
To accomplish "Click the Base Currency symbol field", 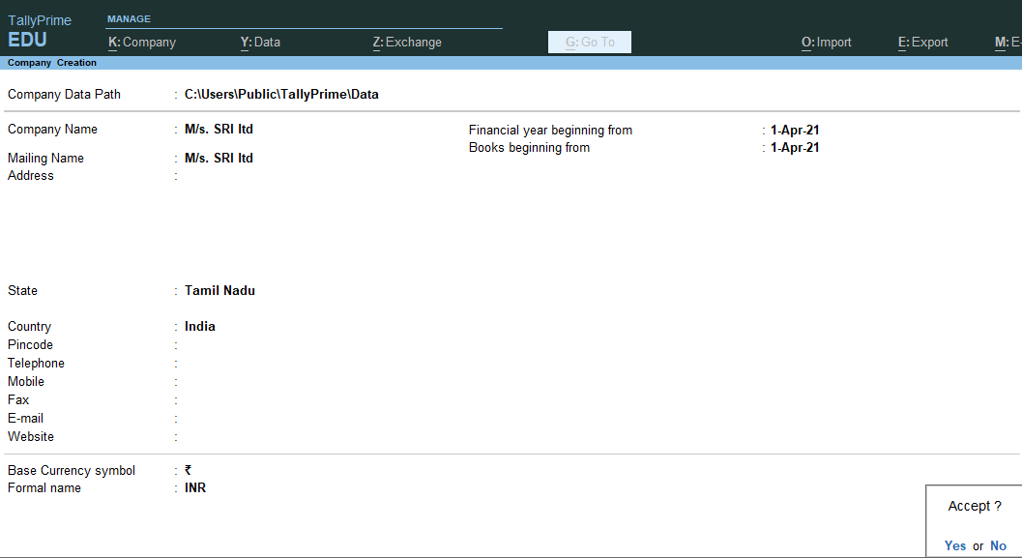I will point(189,471).
